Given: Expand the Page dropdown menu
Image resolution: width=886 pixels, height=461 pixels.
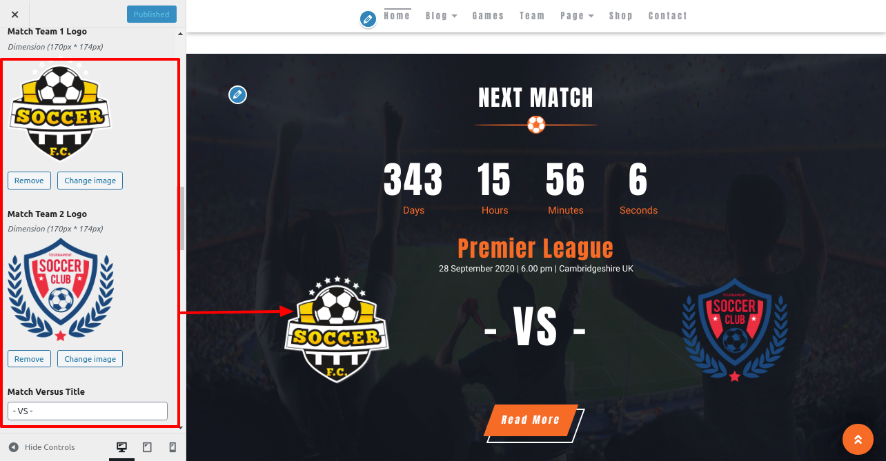Looking at the screenshot, I should pyautogui.click(x=577, y=16).
